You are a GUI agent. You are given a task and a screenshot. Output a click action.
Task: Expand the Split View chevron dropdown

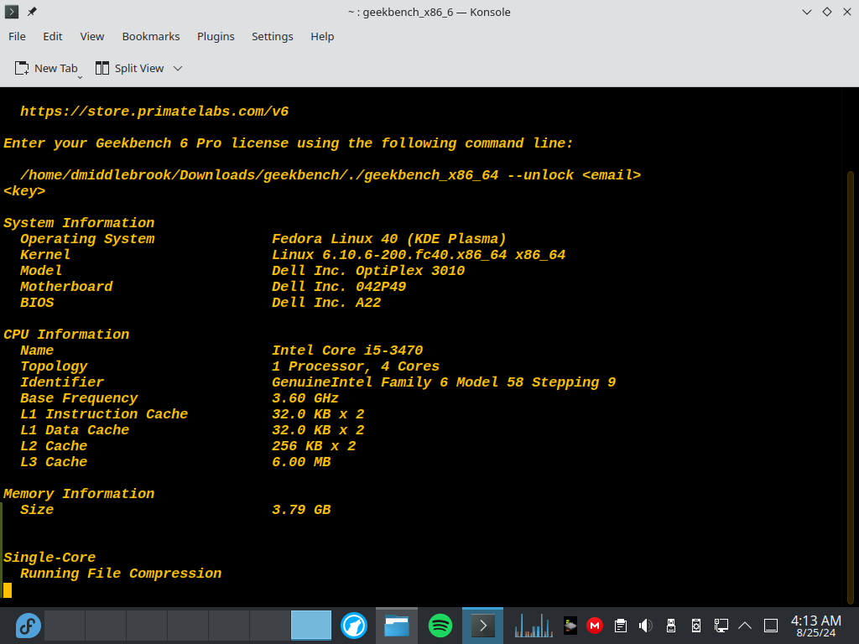(178, 69)
